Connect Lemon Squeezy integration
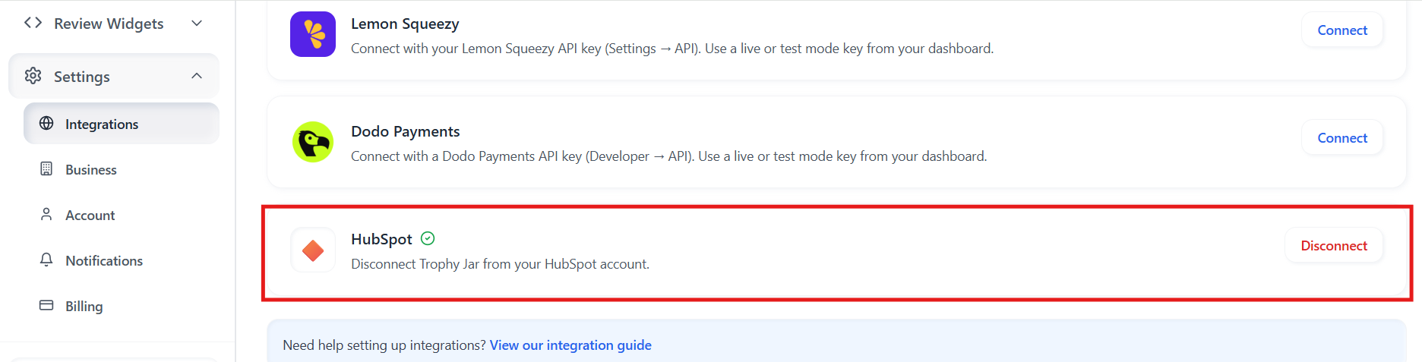This screenshot has height=362, width=1422. (1342, 30)
